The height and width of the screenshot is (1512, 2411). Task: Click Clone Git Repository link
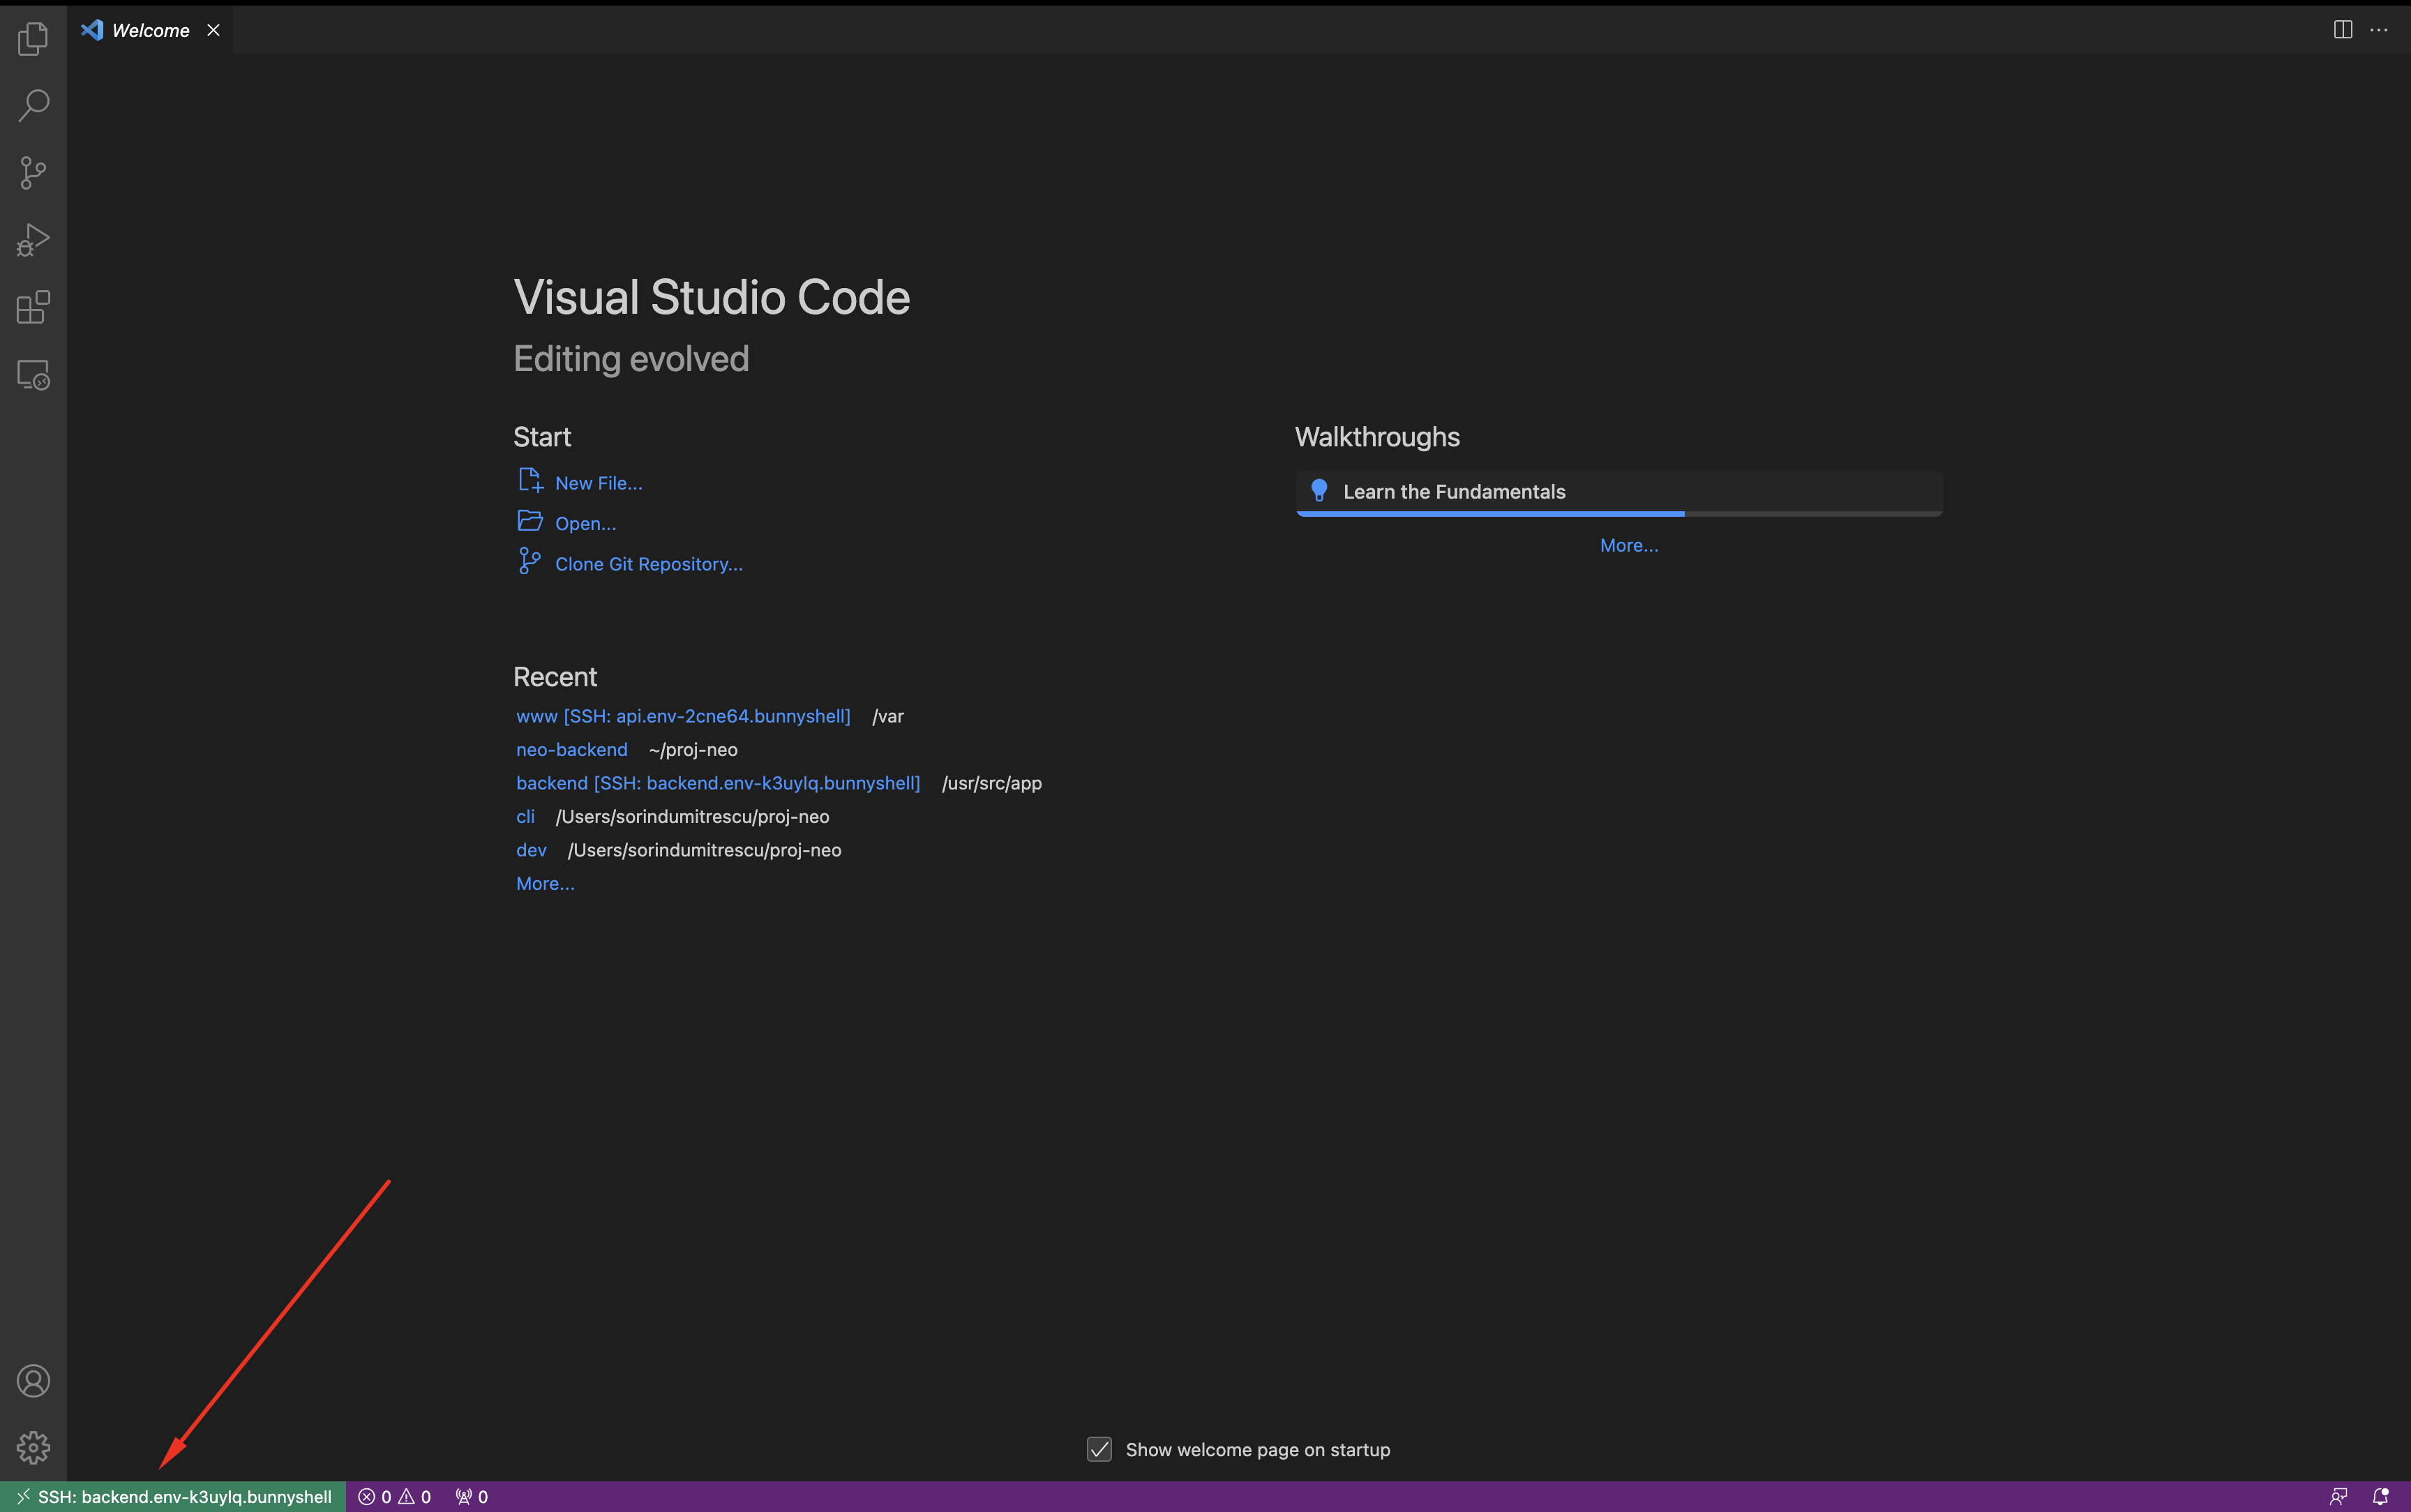648,564
